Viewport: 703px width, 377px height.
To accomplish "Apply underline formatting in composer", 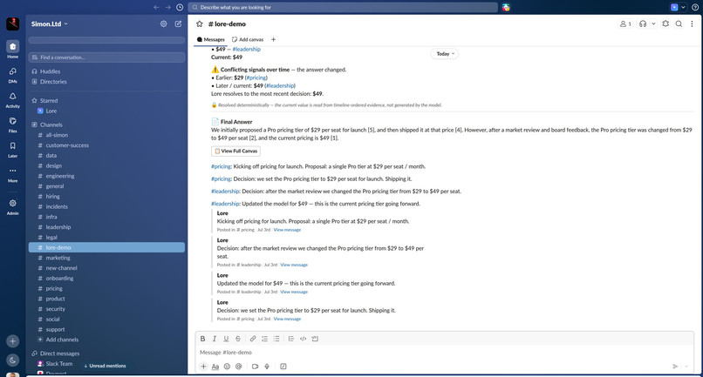I will coord(226,339).
